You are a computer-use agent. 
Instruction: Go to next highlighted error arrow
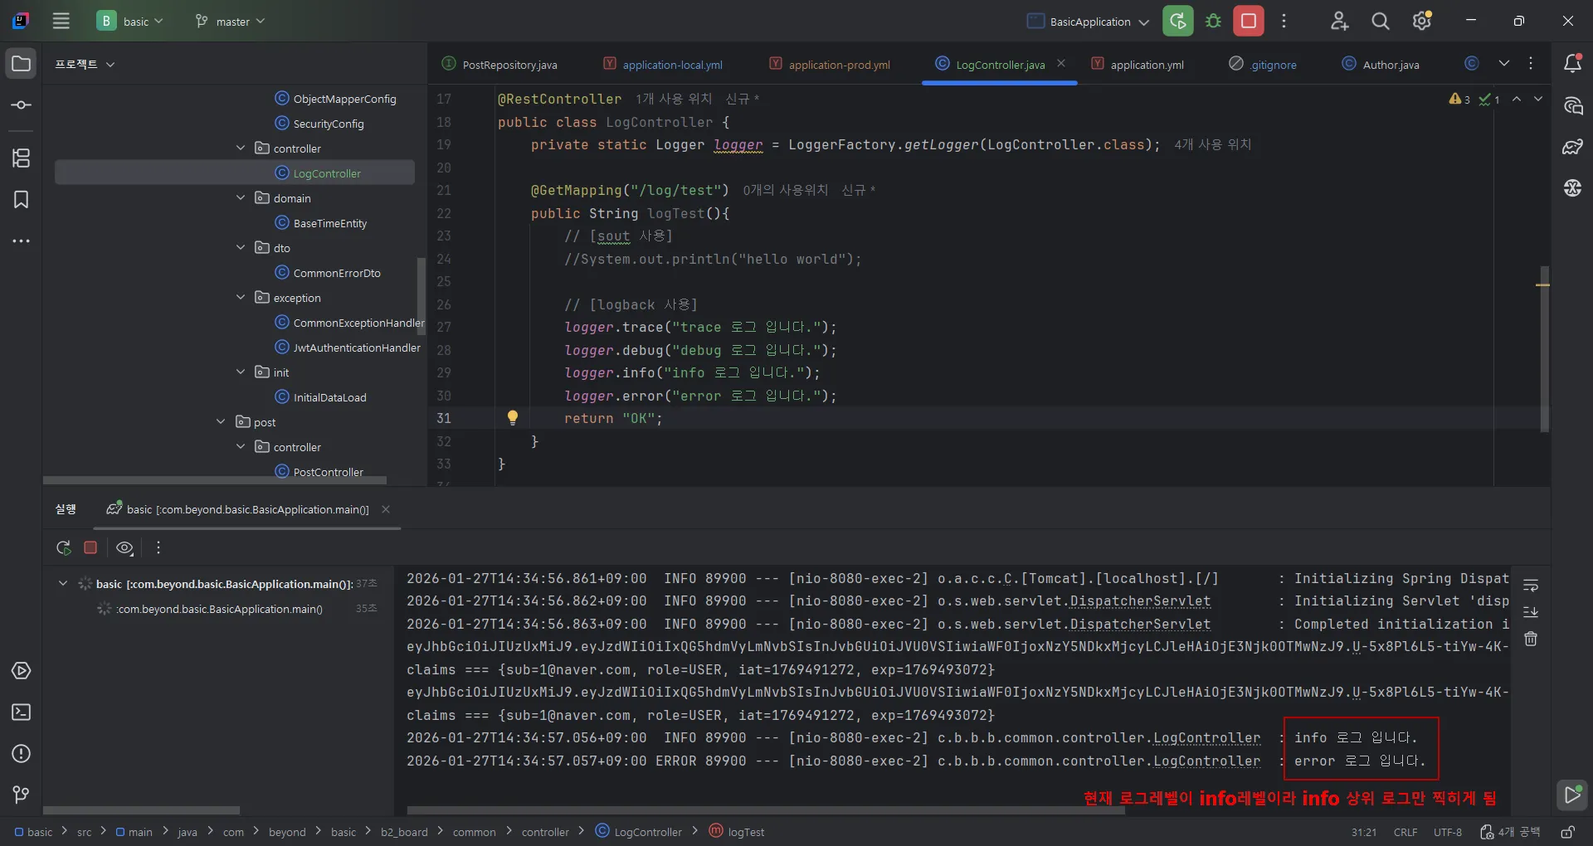[x=1538, y=99]
